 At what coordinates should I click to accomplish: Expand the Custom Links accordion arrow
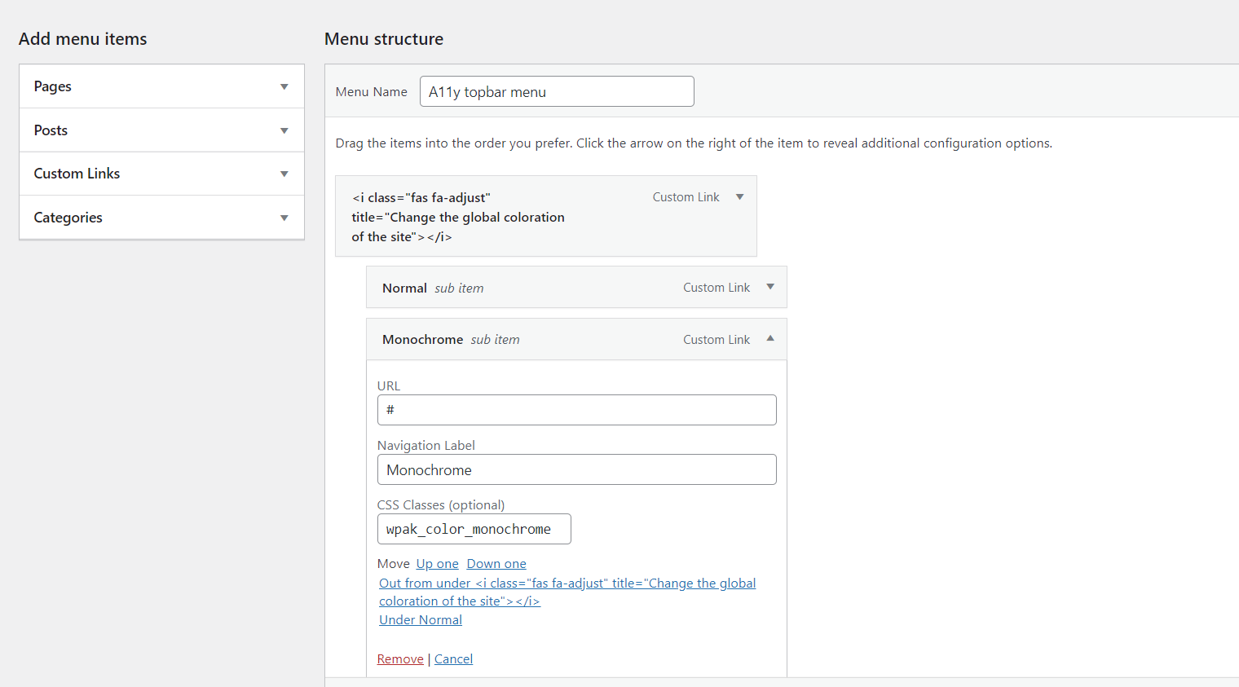click(x=284, y=174)
